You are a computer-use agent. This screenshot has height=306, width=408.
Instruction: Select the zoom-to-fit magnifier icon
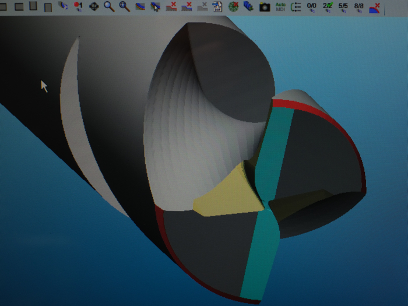(x=124, y=6)
